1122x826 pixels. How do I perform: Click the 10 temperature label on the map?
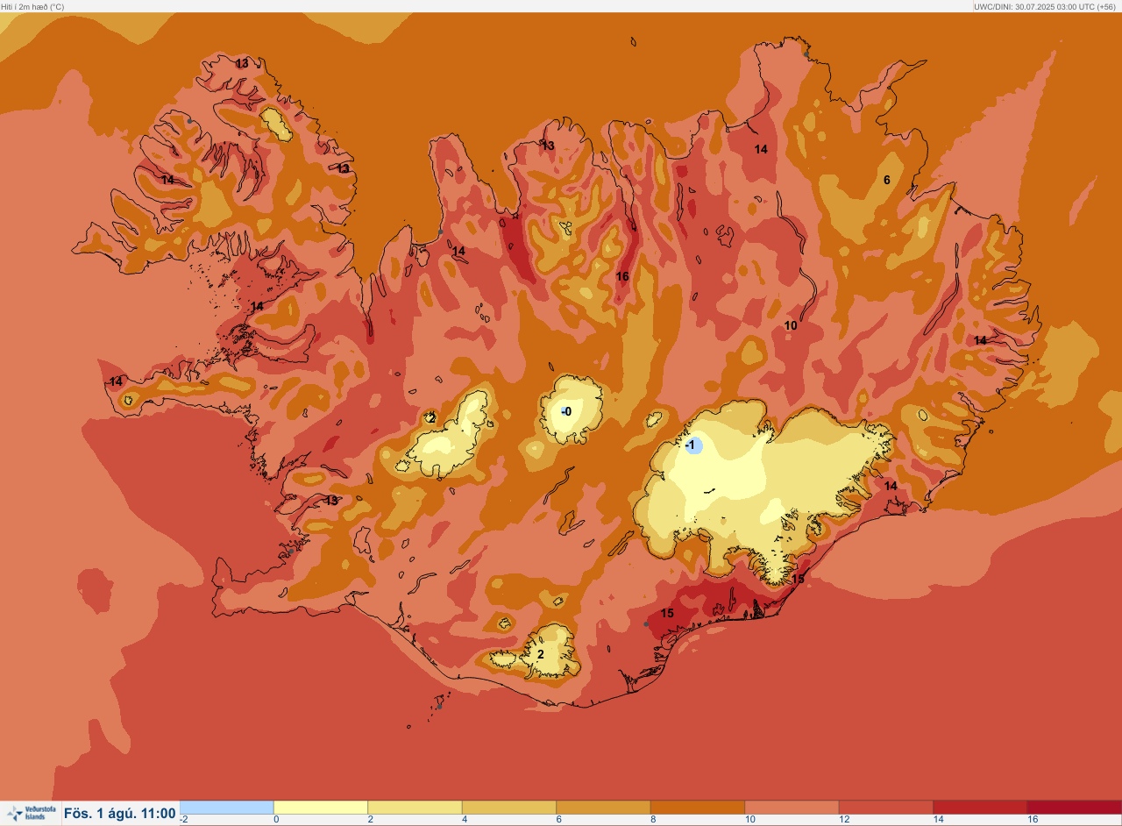pos(791,325)
